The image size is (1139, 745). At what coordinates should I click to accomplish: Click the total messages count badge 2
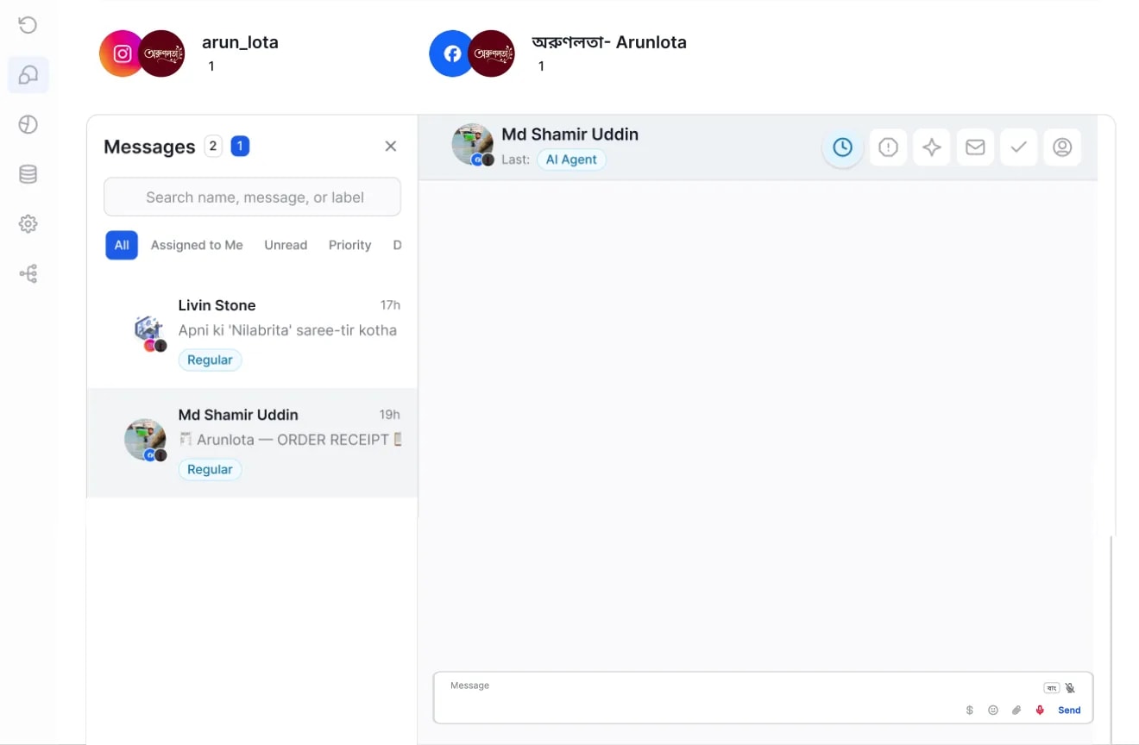213,147
